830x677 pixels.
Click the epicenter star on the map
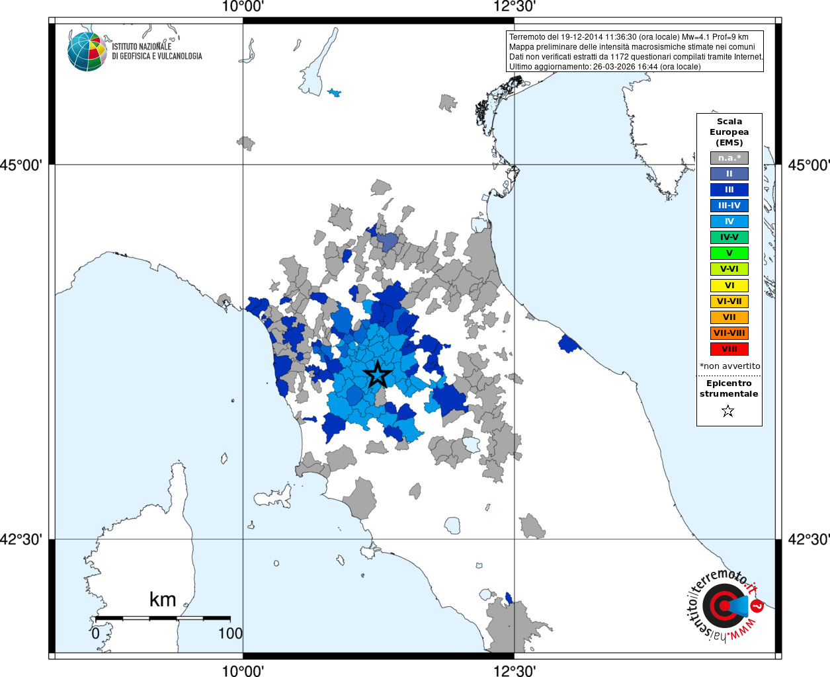pos(378,374)
